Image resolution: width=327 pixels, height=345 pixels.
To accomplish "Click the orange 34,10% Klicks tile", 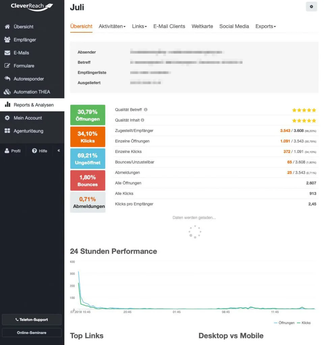I will click(x=88, y=137).
